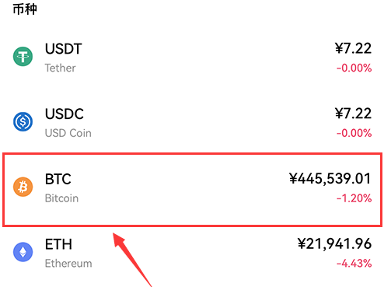This screenshot has width=384, height=287.
Task: Click the 币种 section header
Action: (x=25, y=9)
